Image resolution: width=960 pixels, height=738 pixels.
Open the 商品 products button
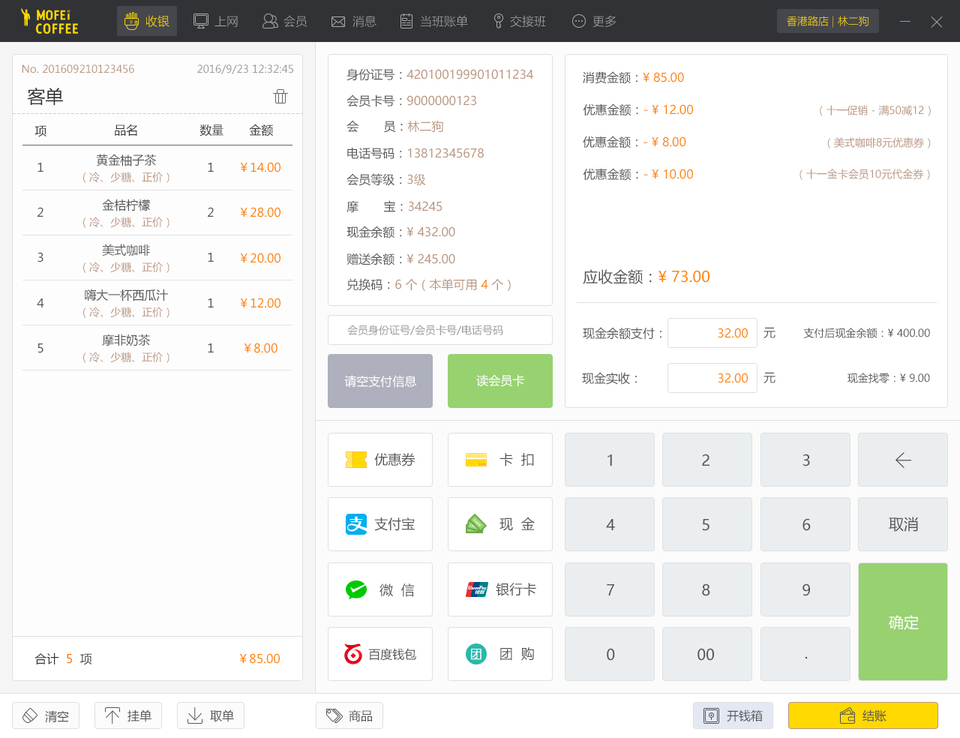coord(349,715)
